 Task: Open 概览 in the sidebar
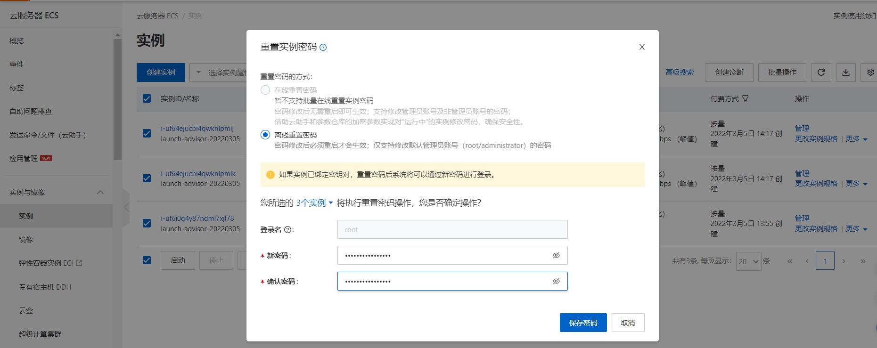(x=16, y=41)
